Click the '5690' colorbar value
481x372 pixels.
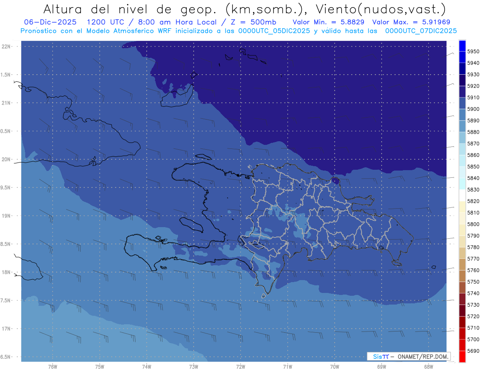(x=473, y=351)
